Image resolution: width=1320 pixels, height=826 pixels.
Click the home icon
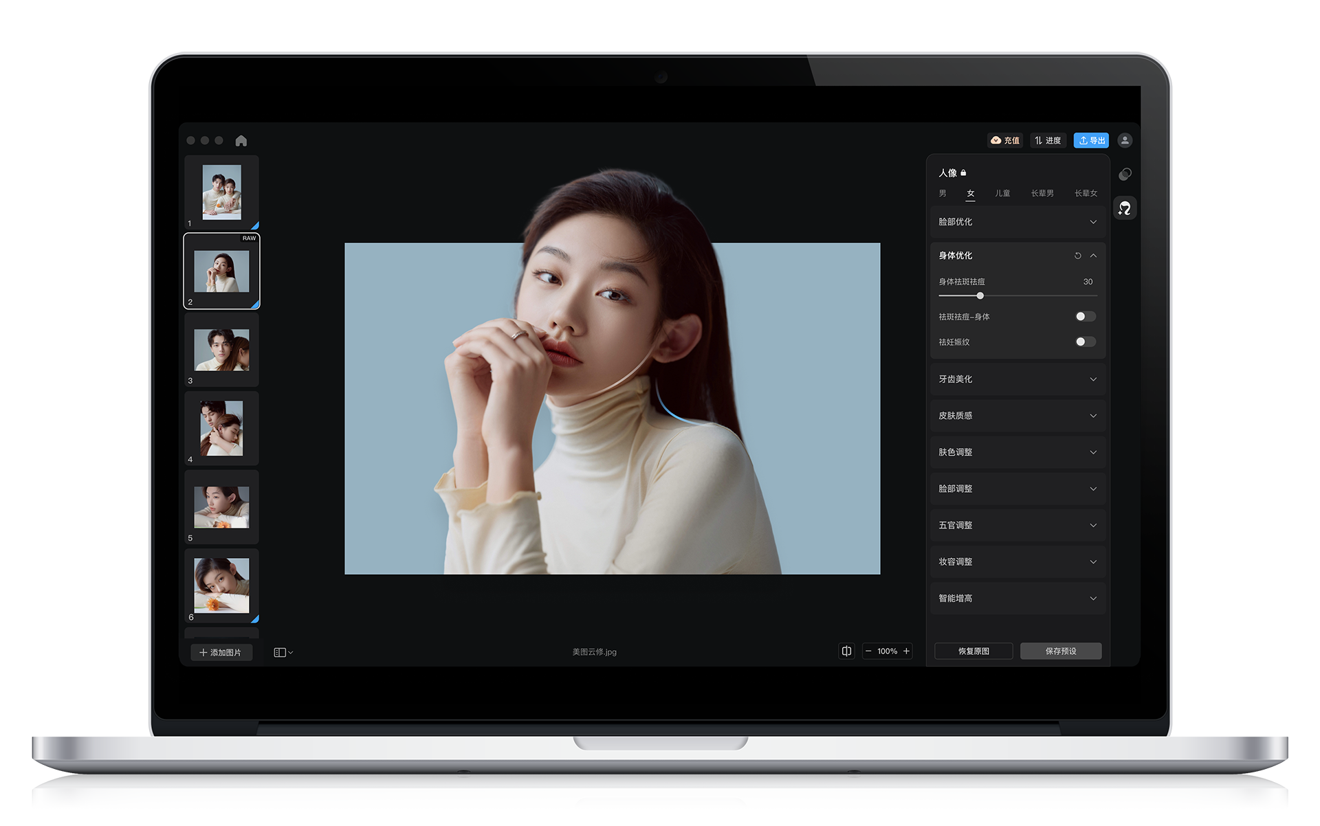(x=241, y=141)
